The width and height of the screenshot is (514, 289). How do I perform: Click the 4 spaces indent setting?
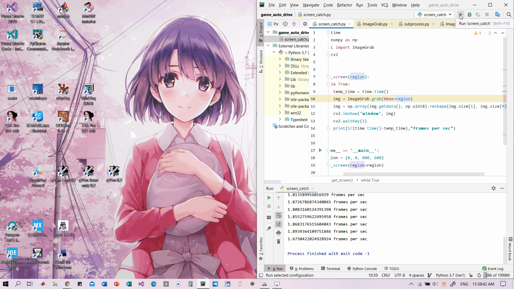pyautogui.click(x=416, y=275)
